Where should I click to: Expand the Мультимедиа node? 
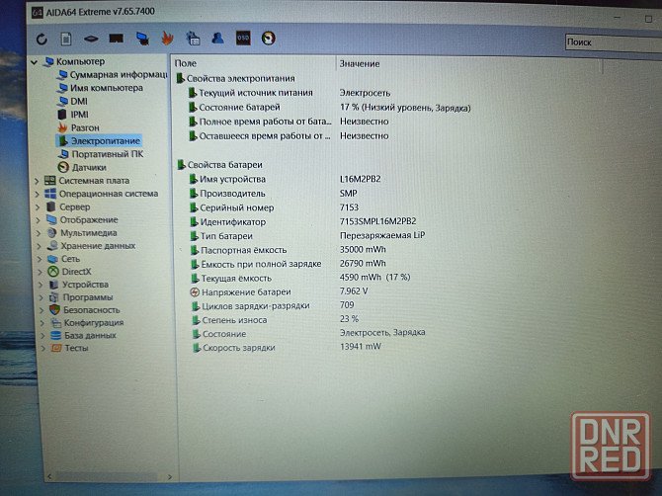pos(39,233)
